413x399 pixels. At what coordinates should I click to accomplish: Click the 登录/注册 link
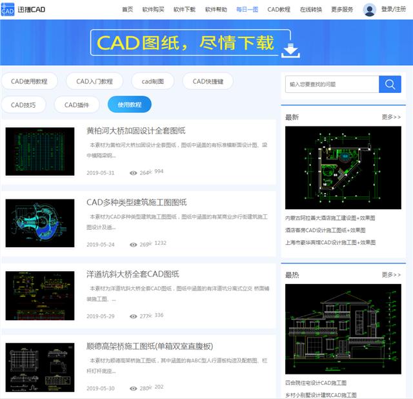point(394,10)
